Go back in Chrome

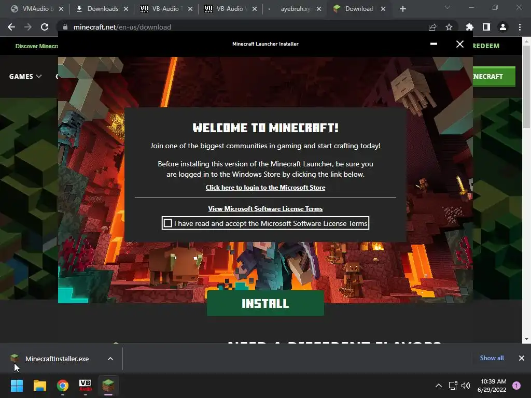(x=11, y=27)
